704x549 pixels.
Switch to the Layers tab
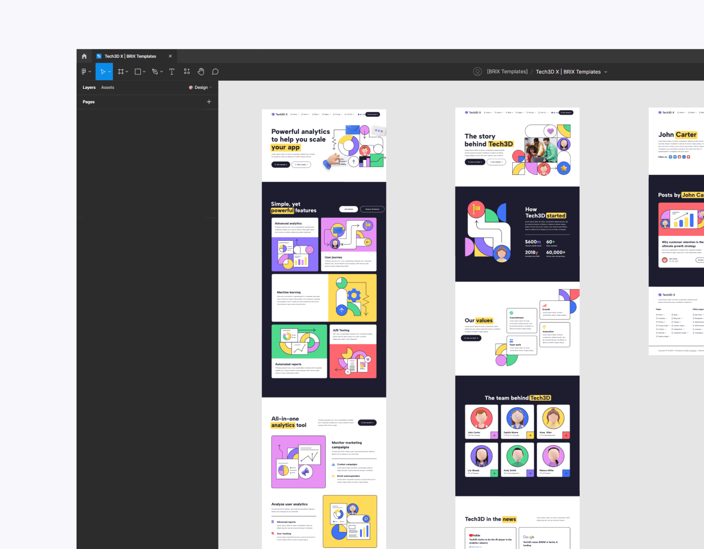(x=89, y=88)
